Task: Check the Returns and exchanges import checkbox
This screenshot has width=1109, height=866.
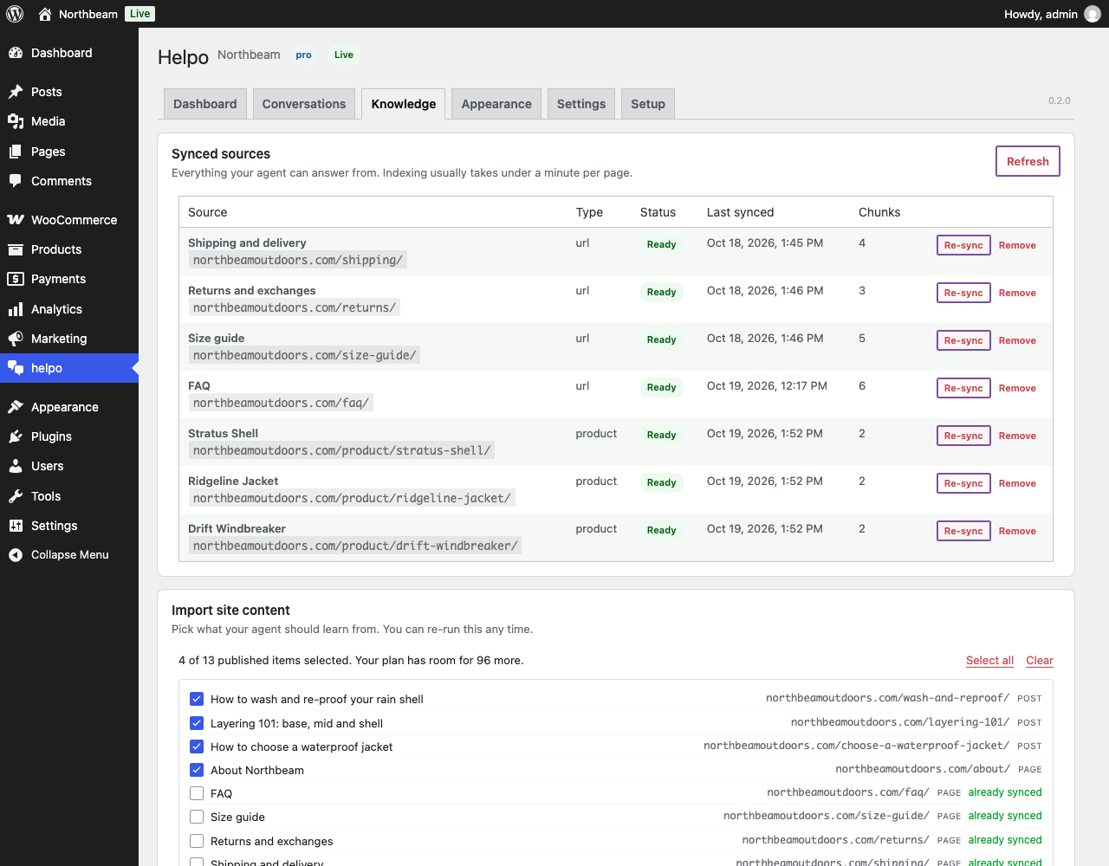Action: [197, 841]
